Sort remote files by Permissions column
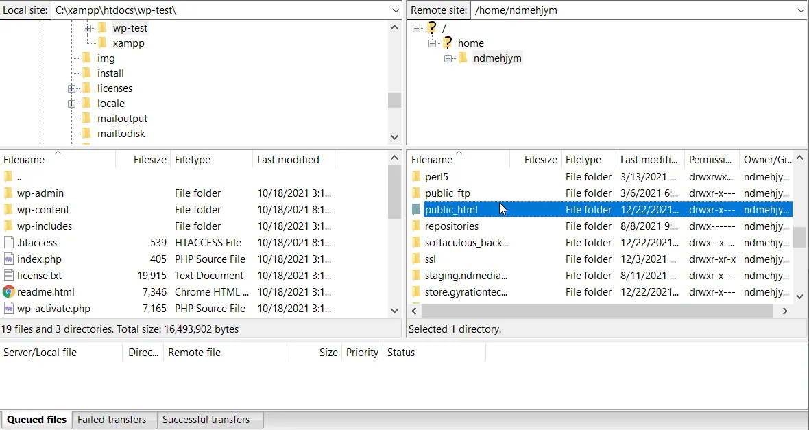The width and height of the screenshot is (809, 430). pyautogui.click(x=712, y=160)
